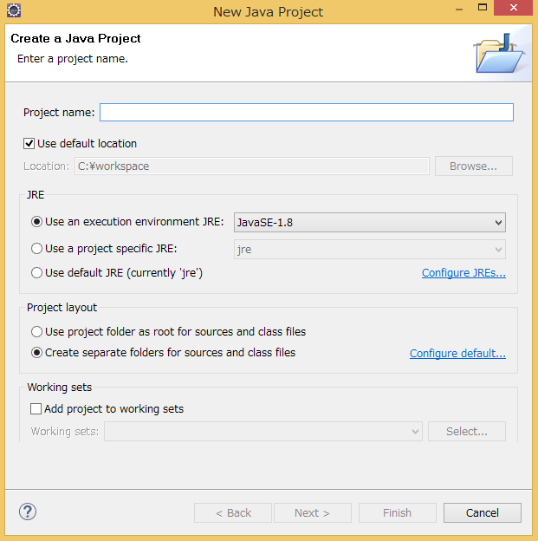Enable Add project to working sets
This screenshot has width=538, height=541.
(36, 409)
